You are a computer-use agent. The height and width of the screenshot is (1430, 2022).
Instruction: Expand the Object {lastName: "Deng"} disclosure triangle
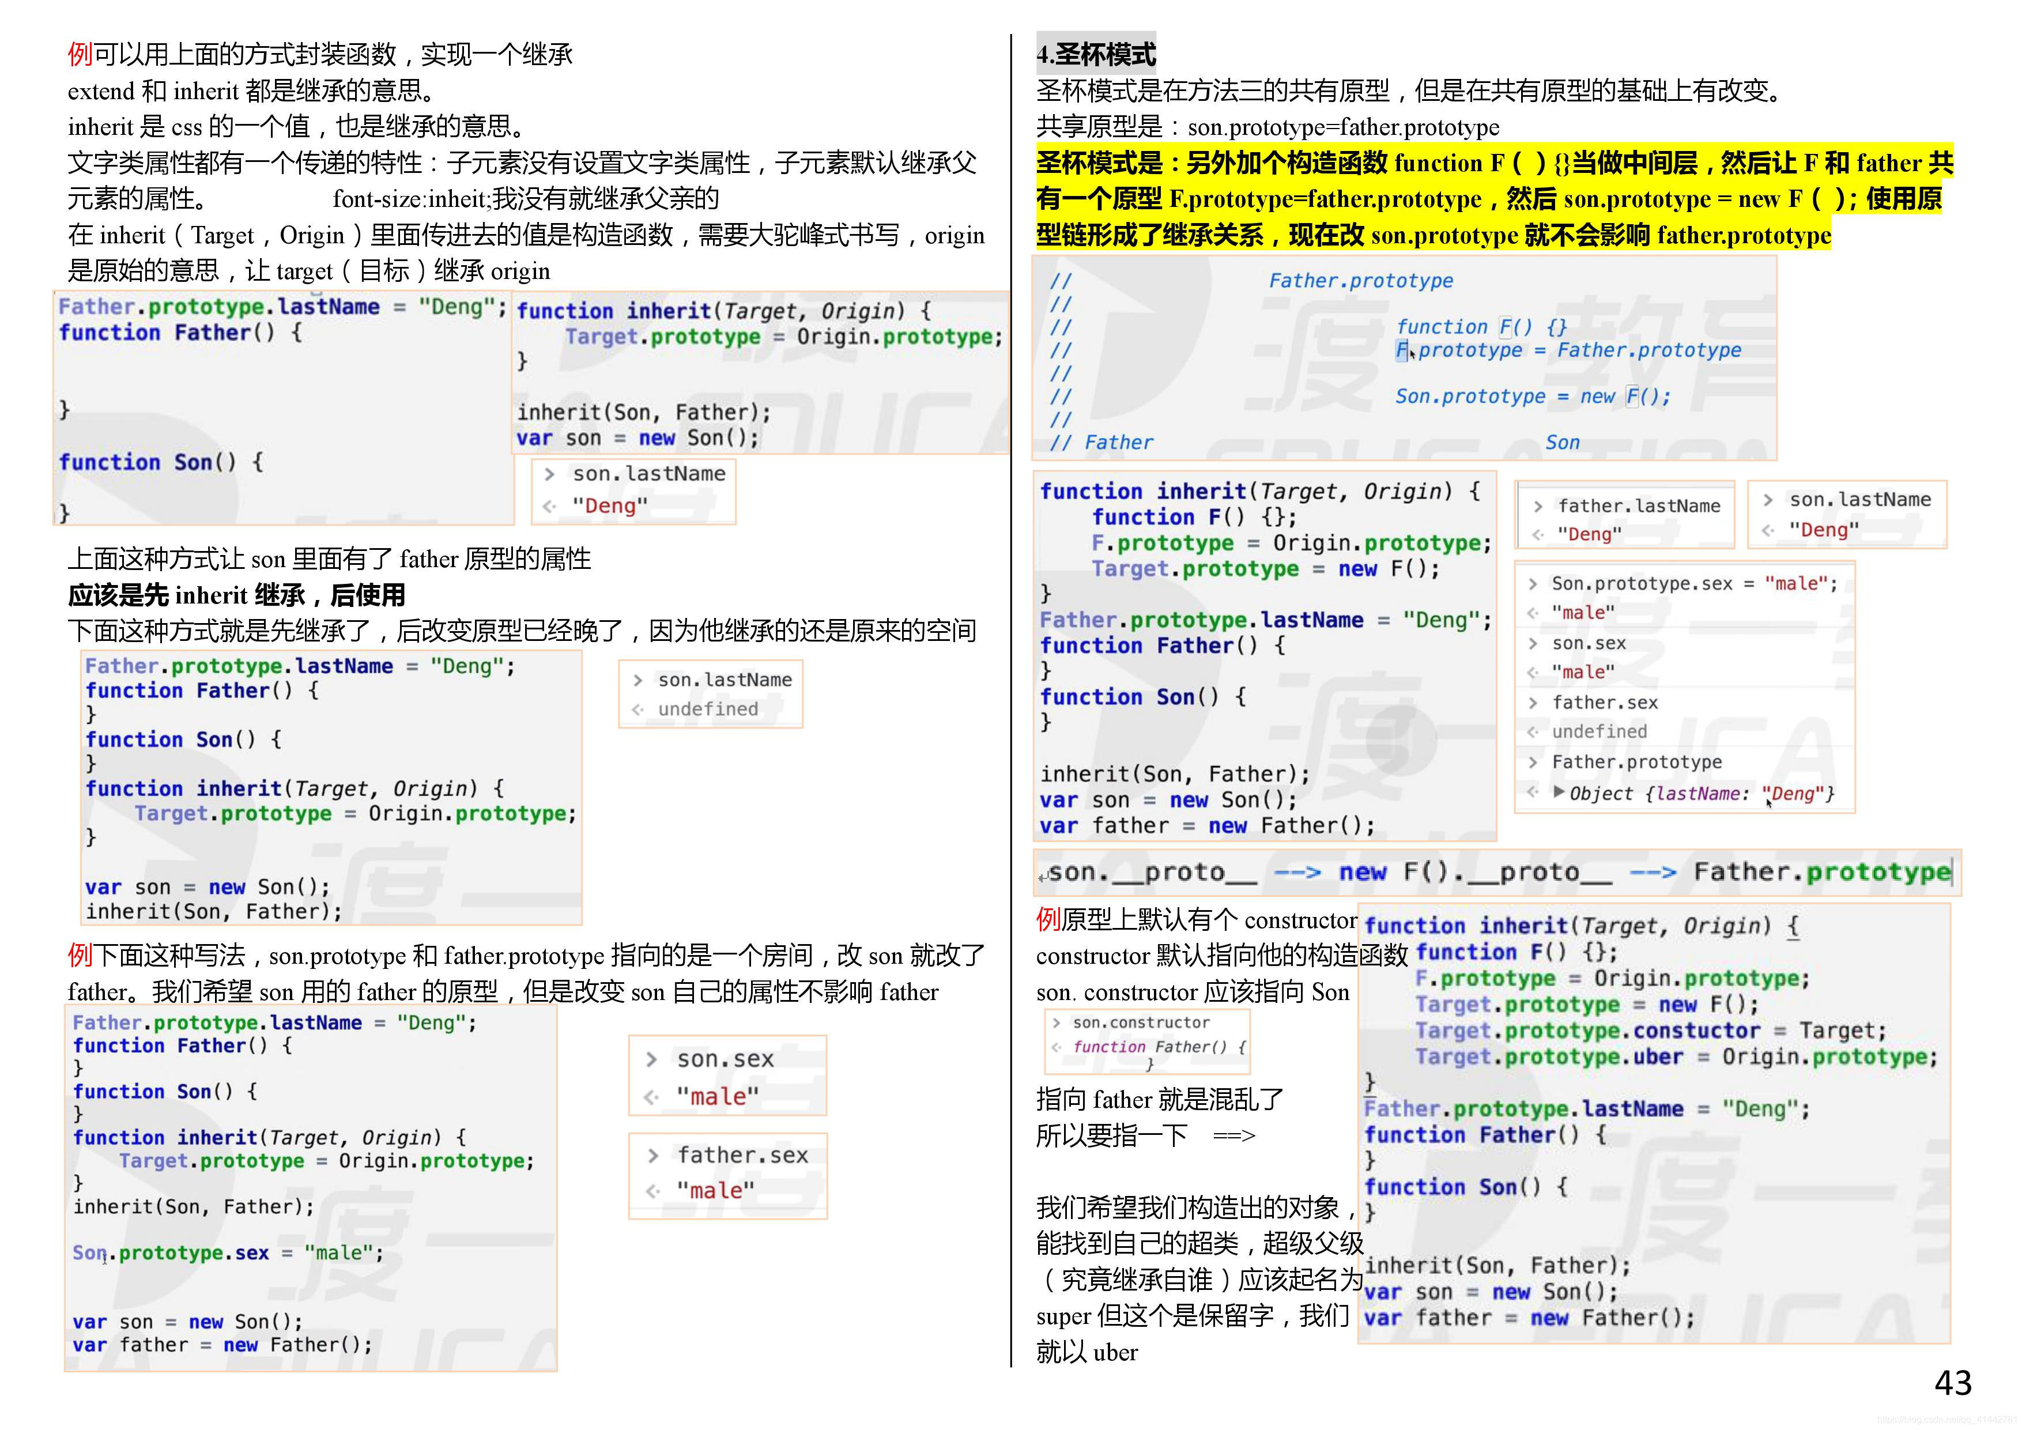(1559, 791)
